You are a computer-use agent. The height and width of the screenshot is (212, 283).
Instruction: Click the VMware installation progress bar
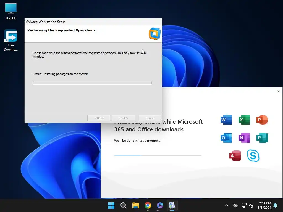click(x=92, y=83)
